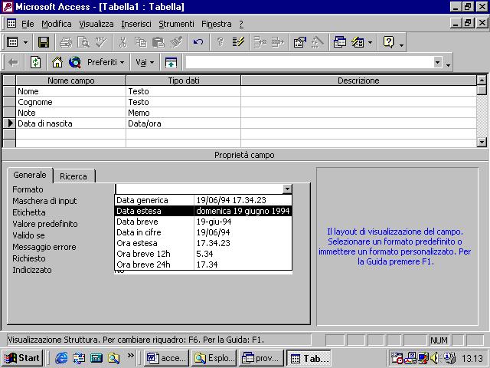Open the Strumenti menu

coord(176,24)
